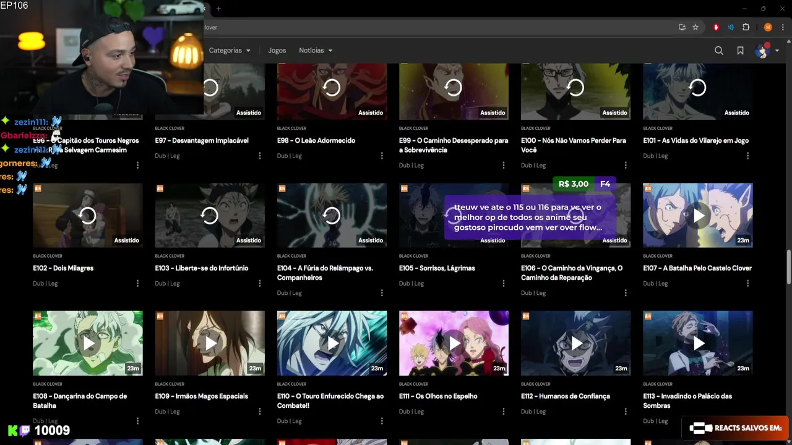Open title E106 - O Caminho da Vingança
792x445 pixels.
coord(572,273)
